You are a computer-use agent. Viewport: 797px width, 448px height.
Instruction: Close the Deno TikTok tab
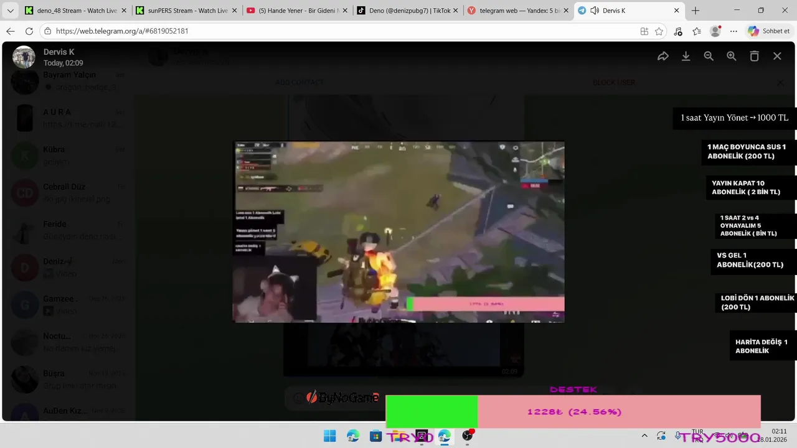(x=456, y=11)
